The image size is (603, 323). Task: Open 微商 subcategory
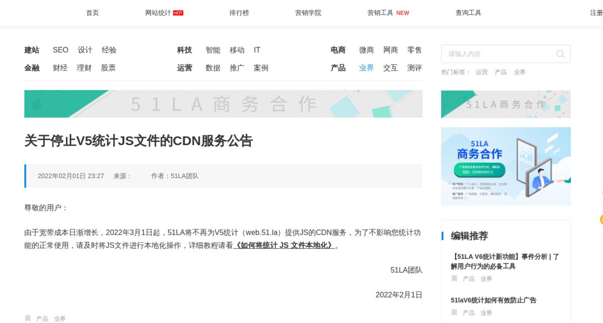pyautogui.click(x=366, y=50)
